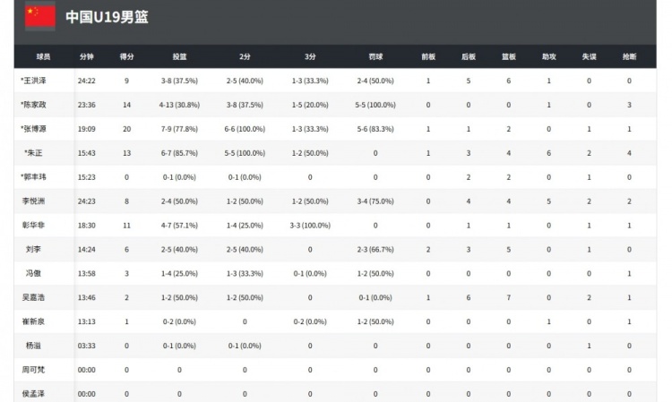Select player name 崔新泉
The image size is (672, 402).
[33, 321]
